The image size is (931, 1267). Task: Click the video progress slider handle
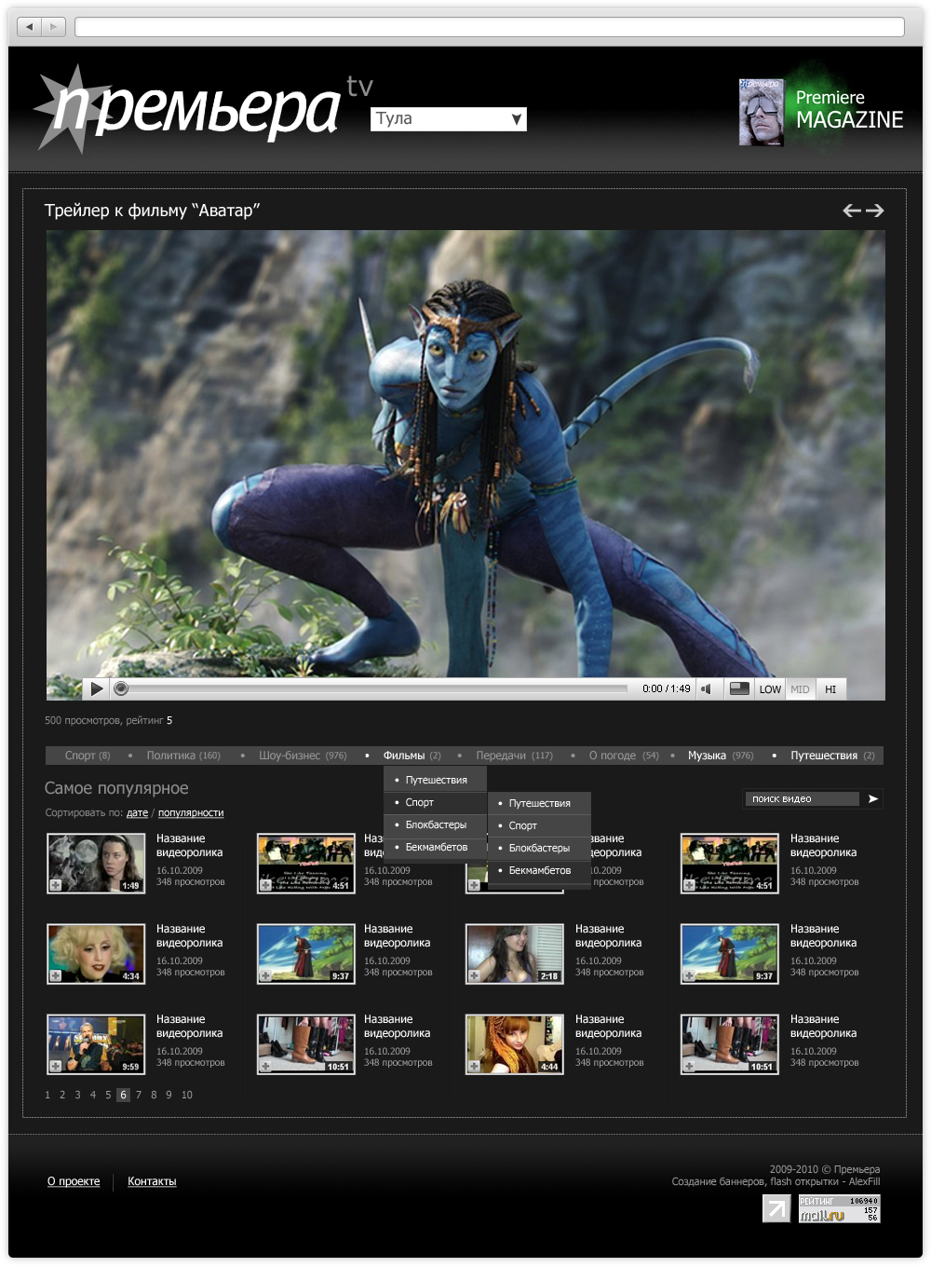pyautogui.click(x=121, y=688)
